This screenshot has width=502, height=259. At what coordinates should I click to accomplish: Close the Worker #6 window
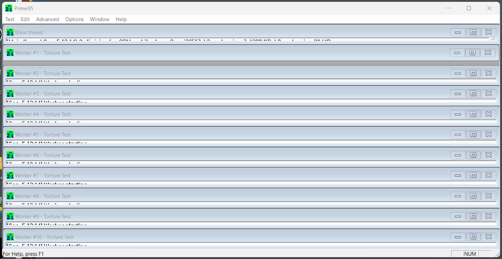point(489,155)
